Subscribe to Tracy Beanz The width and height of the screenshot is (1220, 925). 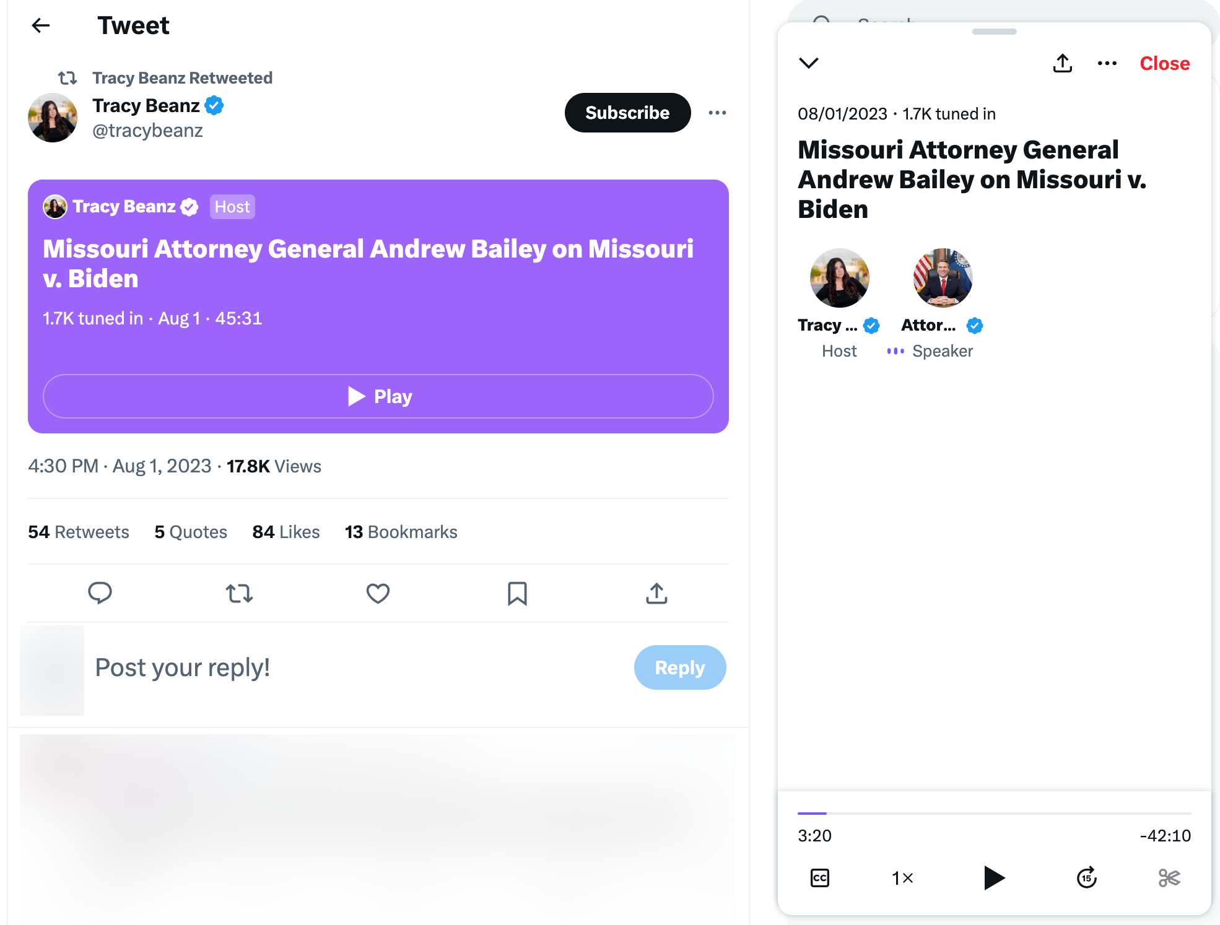tap(627, 113)
